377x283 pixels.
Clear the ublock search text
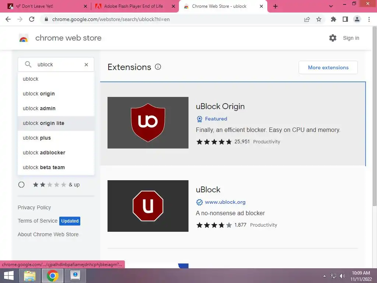point(86,64)
